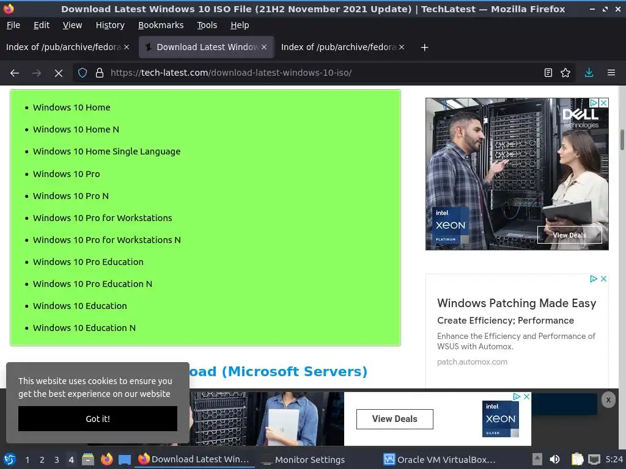This screenshot has height=469, width=626.
Task: Open a new tab with plus
Action: (424, 48)
